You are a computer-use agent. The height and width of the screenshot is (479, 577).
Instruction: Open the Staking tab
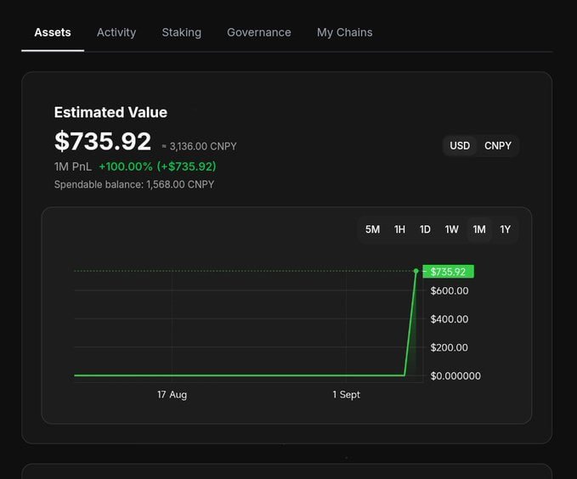pos(181,32)
